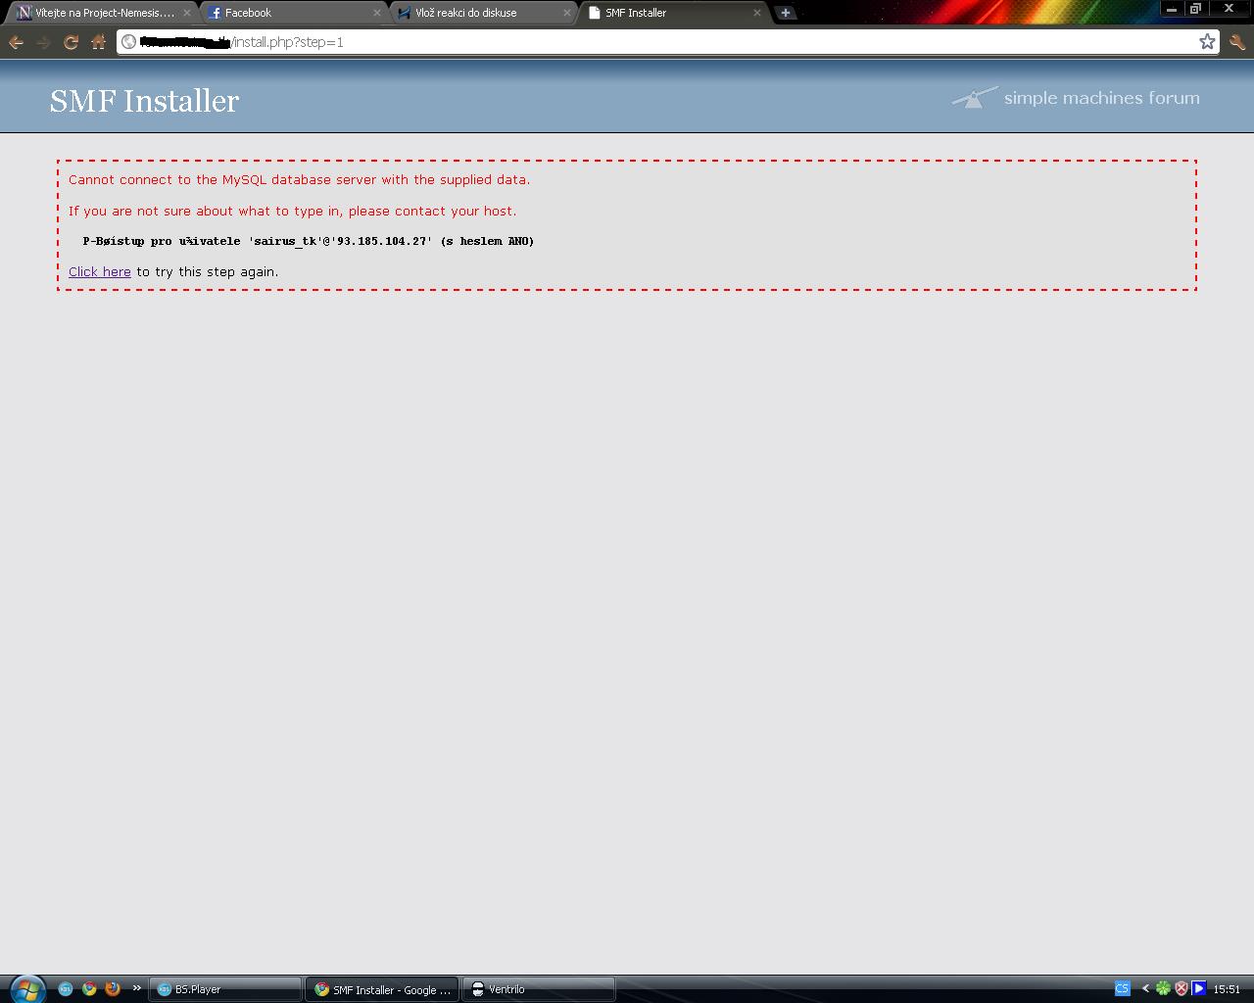Click the 'sairus_tk' error detail line

[x=309, y=241]
